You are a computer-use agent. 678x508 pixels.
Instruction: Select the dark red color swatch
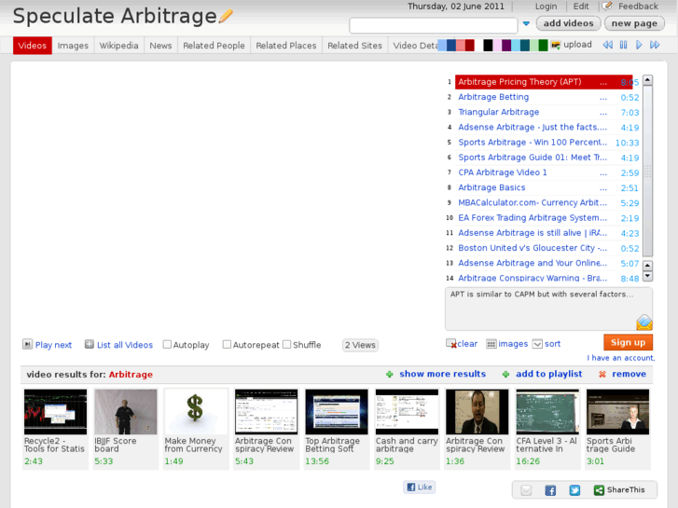[x=470, y=45]
